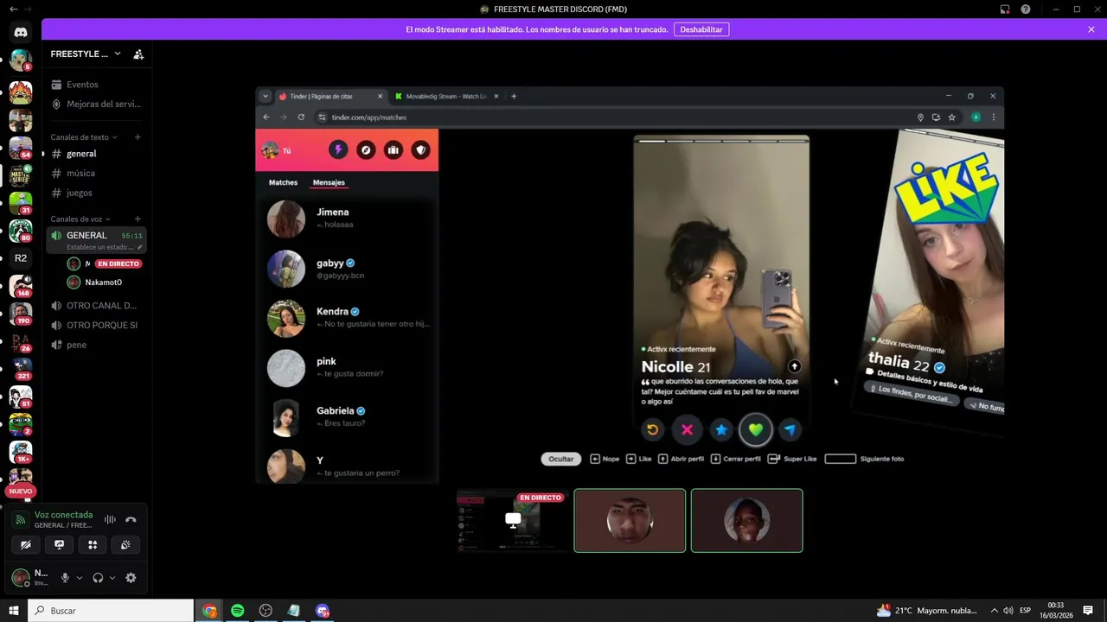Click the EN DIRECTO badge in voice channel
Viewport: 1107px width, 622px height.
(118, 263)
